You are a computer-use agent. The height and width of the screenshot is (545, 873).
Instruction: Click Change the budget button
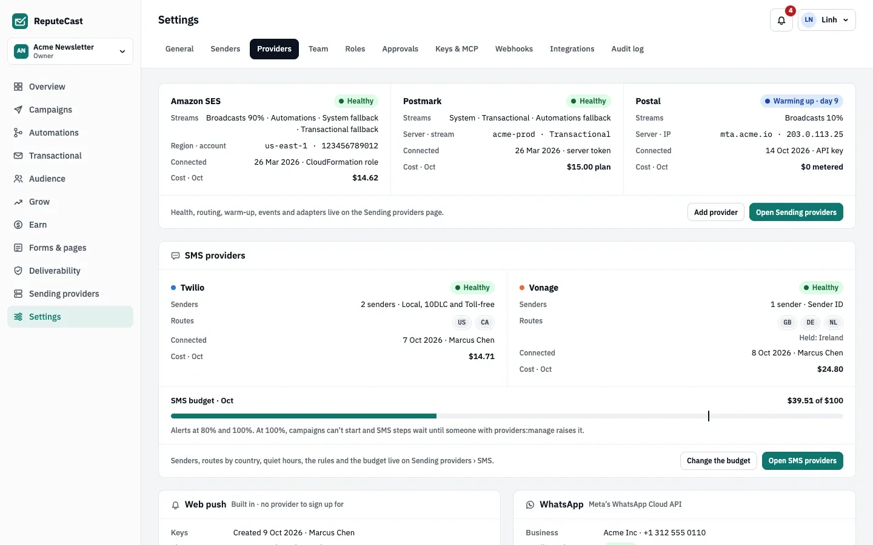coord(718,461)
